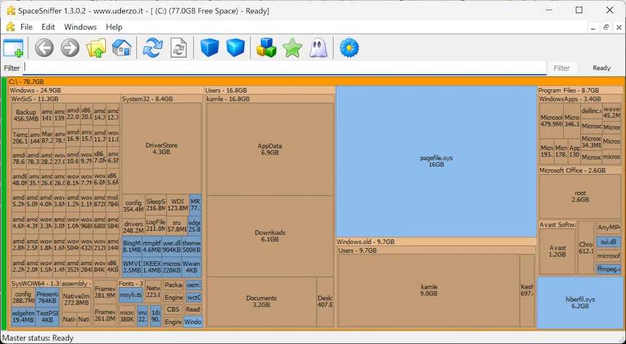
Task: Toggle the green star free space display
Action: coord(292,48)
